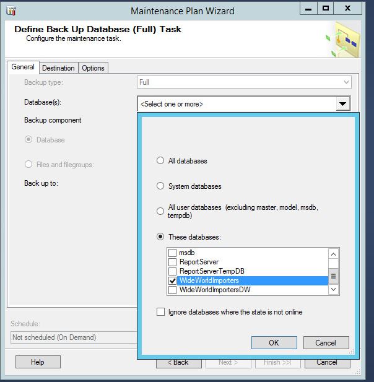Choose the System databases option
Viewport: 374px width, 382px height.
click(161, 186)
